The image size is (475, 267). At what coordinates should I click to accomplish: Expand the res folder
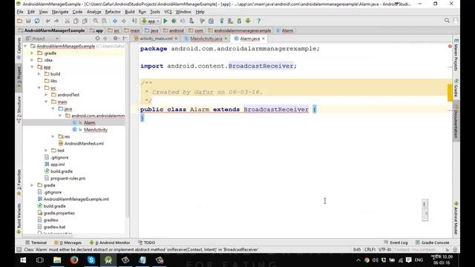[x=53, y=136]
